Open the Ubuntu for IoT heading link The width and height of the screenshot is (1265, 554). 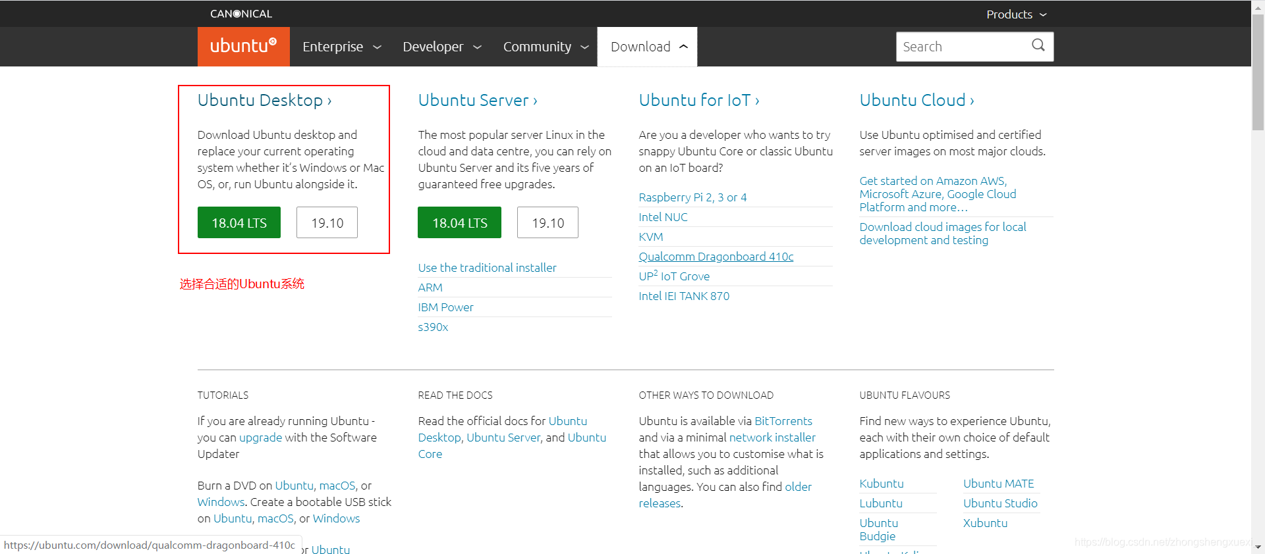coord(699,100)
